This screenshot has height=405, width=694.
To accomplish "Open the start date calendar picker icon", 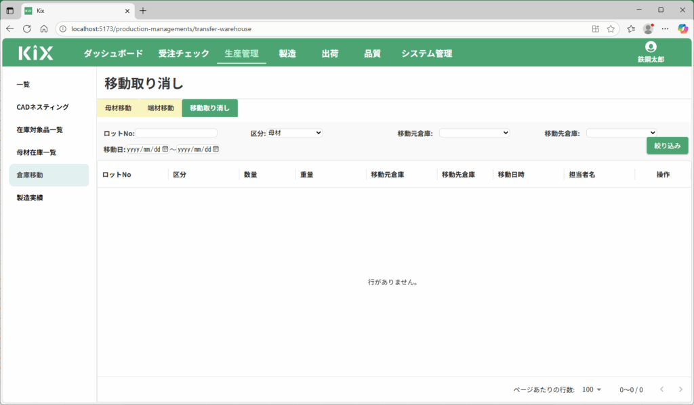I will pos(165,150).
